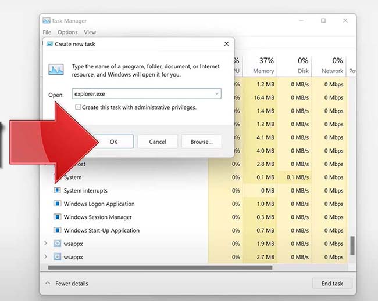This screenshot has height=301, width=378.
Task: Select the System interrupts process row
Action: (194, 190)
